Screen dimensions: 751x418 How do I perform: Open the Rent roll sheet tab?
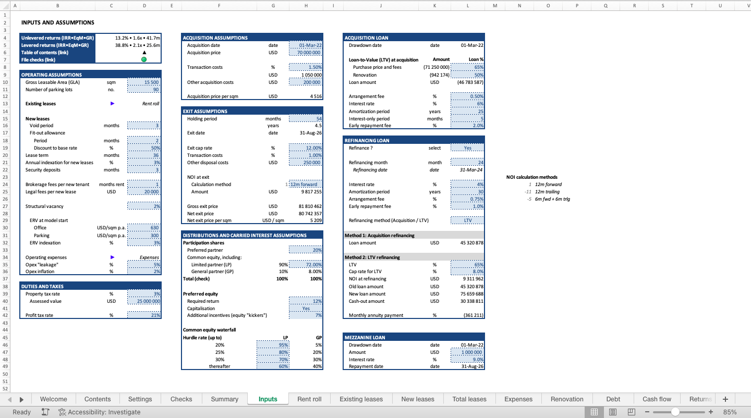click(x=309, y=399)
